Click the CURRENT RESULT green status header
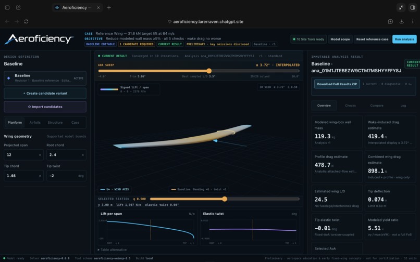This screenshot has height=262, width=420. tap(113, 56)
